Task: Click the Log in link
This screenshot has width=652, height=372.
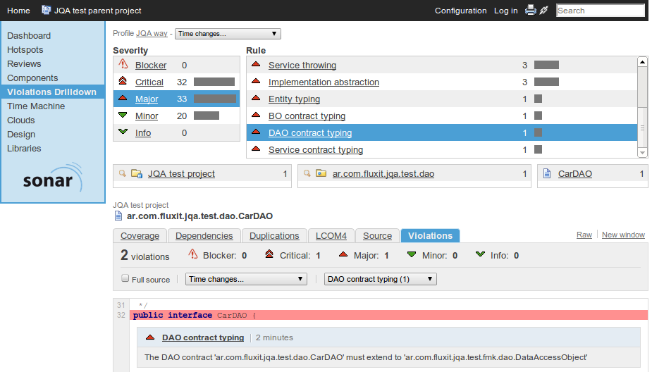Action: coord(505,11)
